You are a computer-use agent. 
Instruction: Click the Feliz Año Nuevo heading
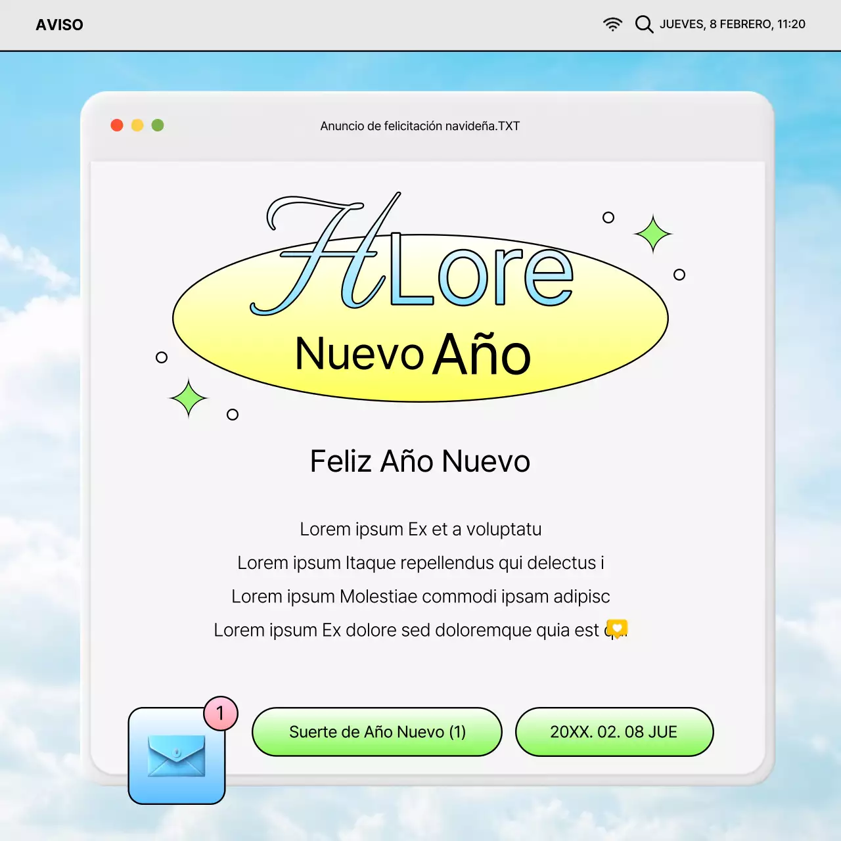tap(420, 461)
